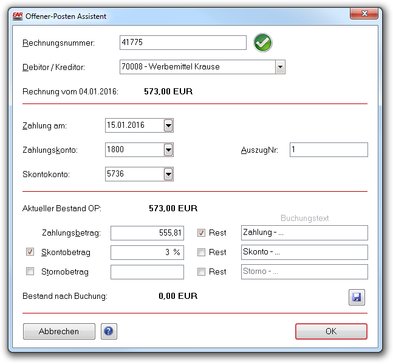Screen dimensions: 393x364
Task: Tick the Rest checkbox beside Stornobetrag
Action: point(201,271)
